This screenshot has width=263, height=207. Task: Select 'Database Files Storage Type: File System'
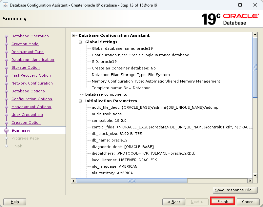pos(131,75)
